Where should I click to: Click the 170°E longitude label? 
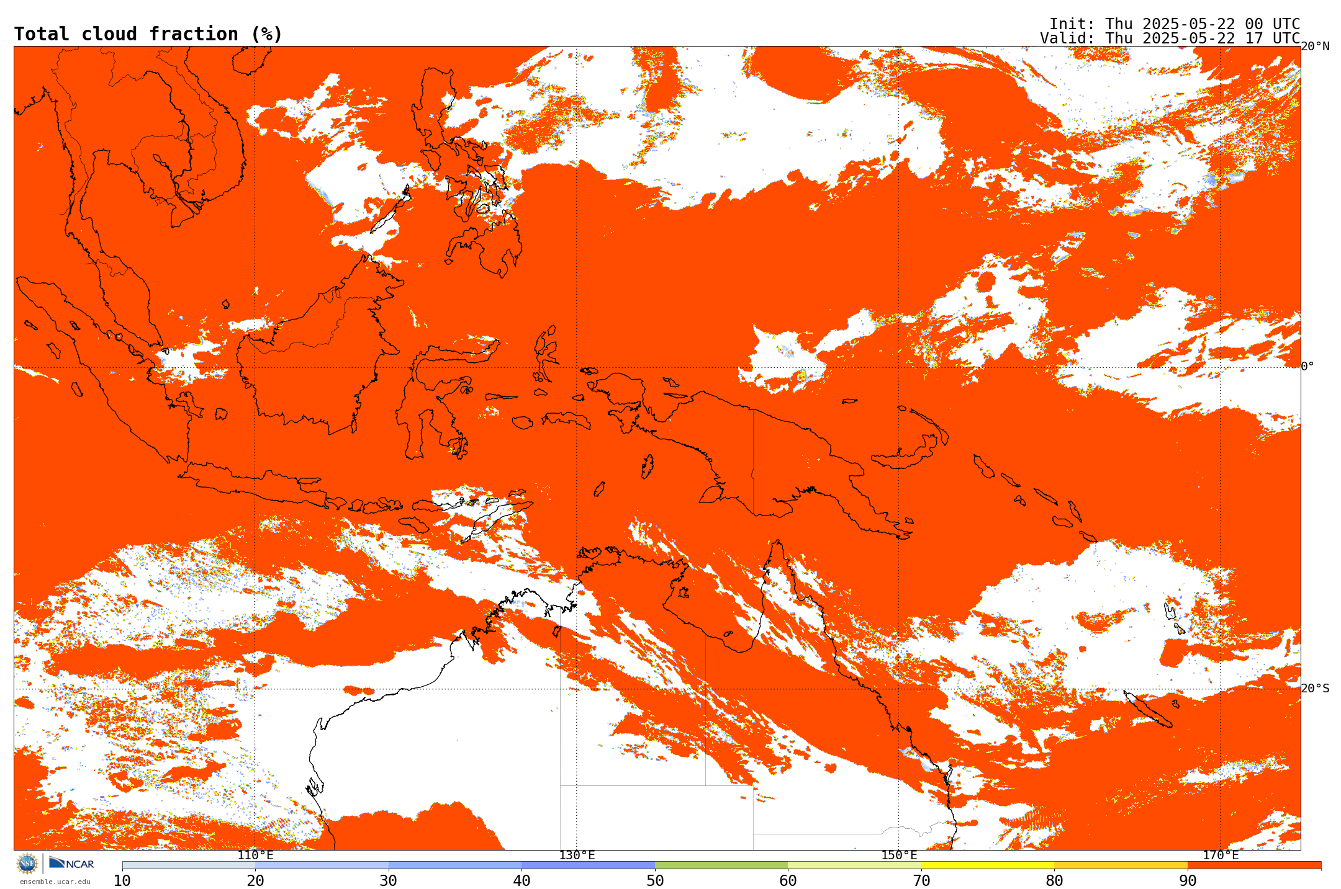(x=1221, y=855)
